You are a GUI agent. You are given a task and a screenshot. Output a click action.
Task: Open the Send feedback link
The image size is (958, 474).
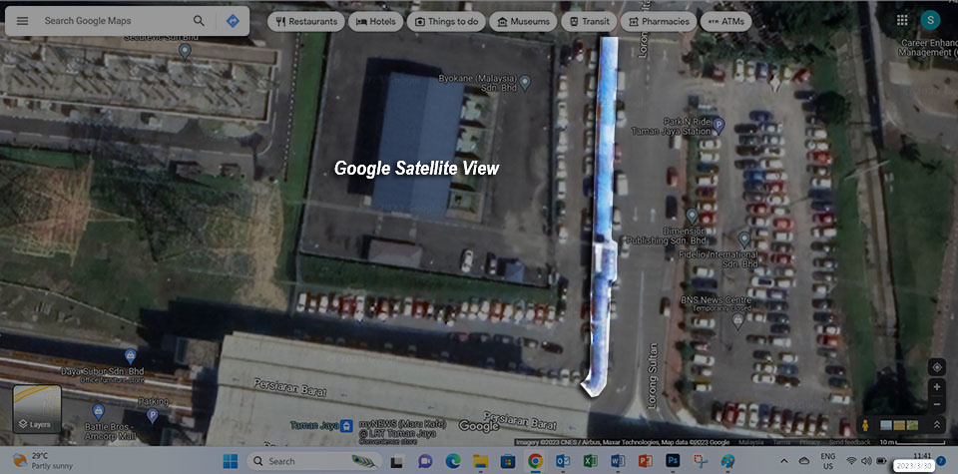click(849, 442)
